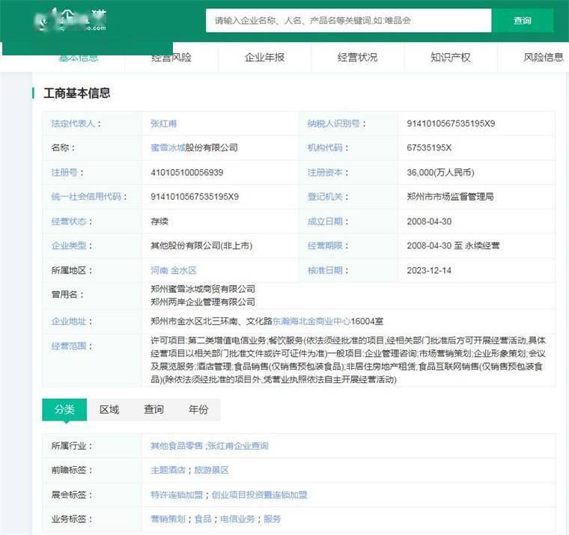Select the registered capital 36,000(万人民币)
569x535 pixels.
point(440,172)
